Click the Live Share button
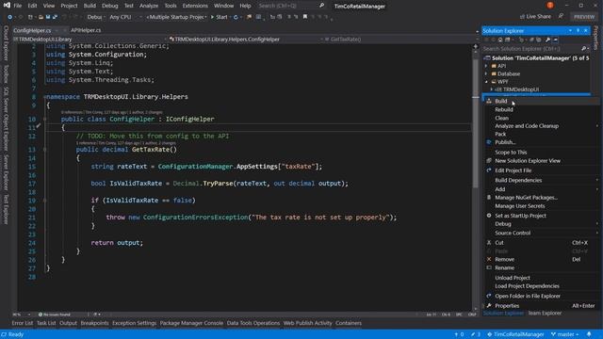 (535, 16)
